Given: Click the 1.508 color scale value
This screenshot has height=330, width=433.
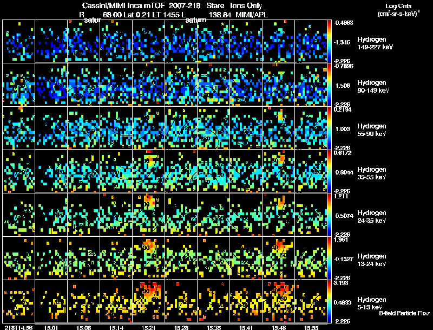Looking at the screenshot, I should pyautogui.click(x=343, y=86).
